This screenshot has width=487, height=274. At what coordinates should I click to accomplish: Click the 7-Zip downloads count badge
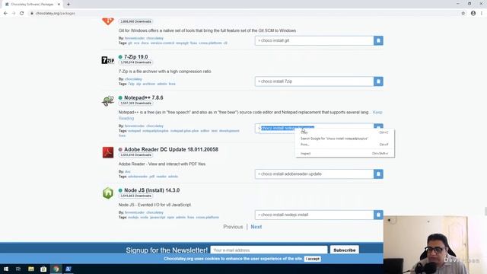click(135, 62)
